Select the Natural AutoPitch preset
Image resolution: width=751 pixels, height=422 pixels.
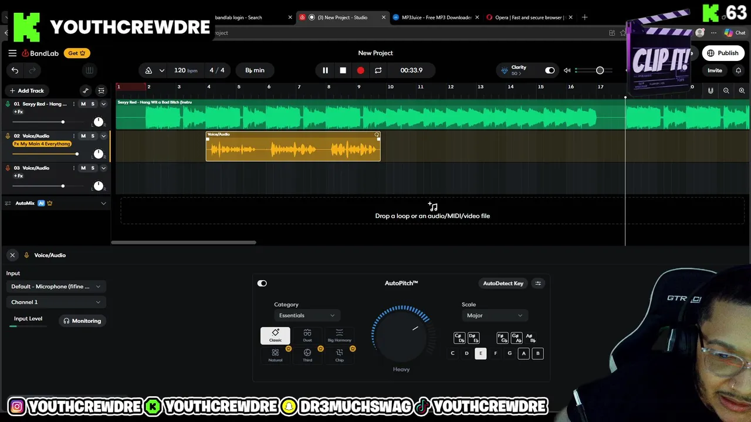point(275,355)
